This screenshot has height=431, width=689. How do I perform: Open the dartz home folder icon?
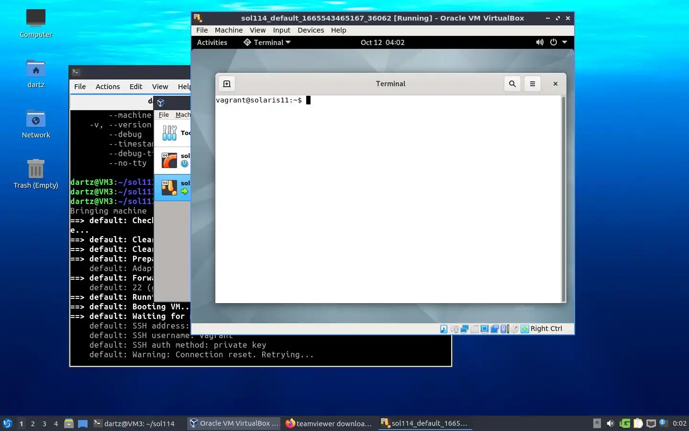pos(36,73)
